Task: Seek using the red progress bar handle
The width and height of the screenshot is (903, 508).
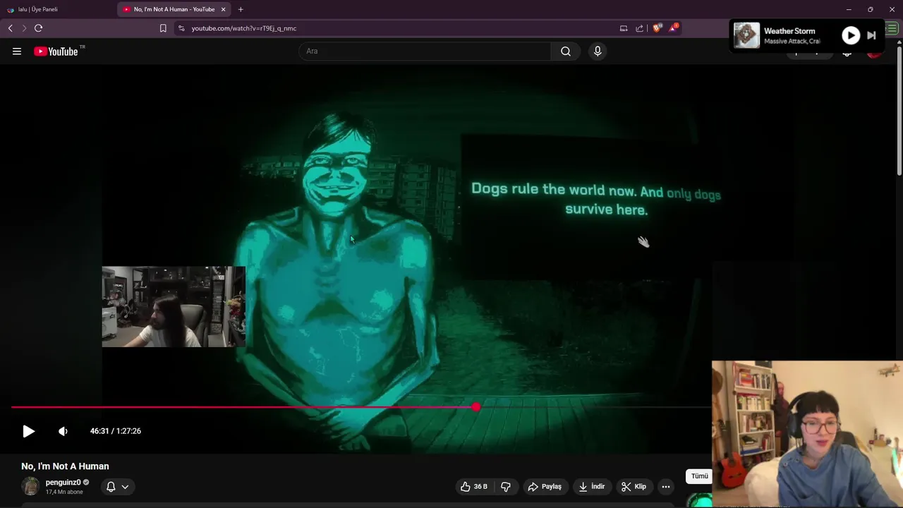Action: coord(476,407)
